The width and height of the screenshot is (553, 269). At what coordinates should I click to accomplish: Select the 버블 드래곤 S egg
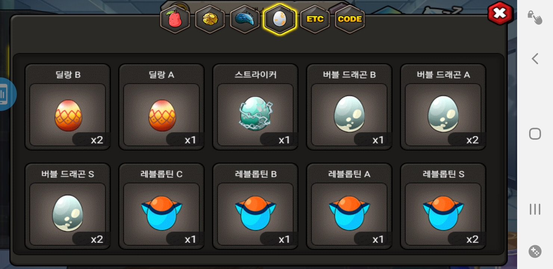(x=68, y=206)
